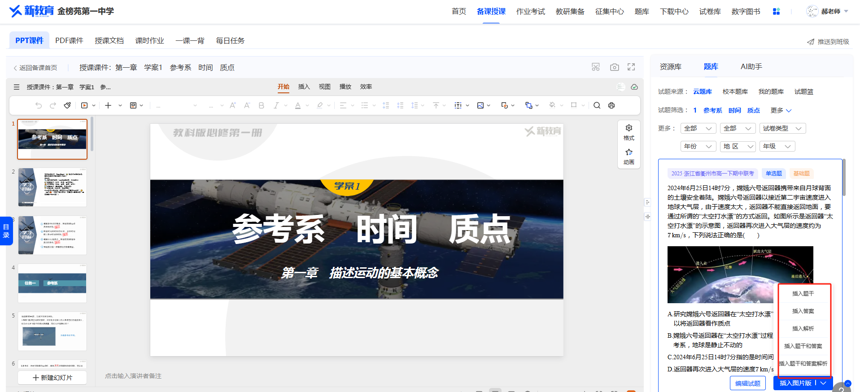This screenshot has height=392, width=860.
Task: Open the font size dropdown
Action: point(216,105)
